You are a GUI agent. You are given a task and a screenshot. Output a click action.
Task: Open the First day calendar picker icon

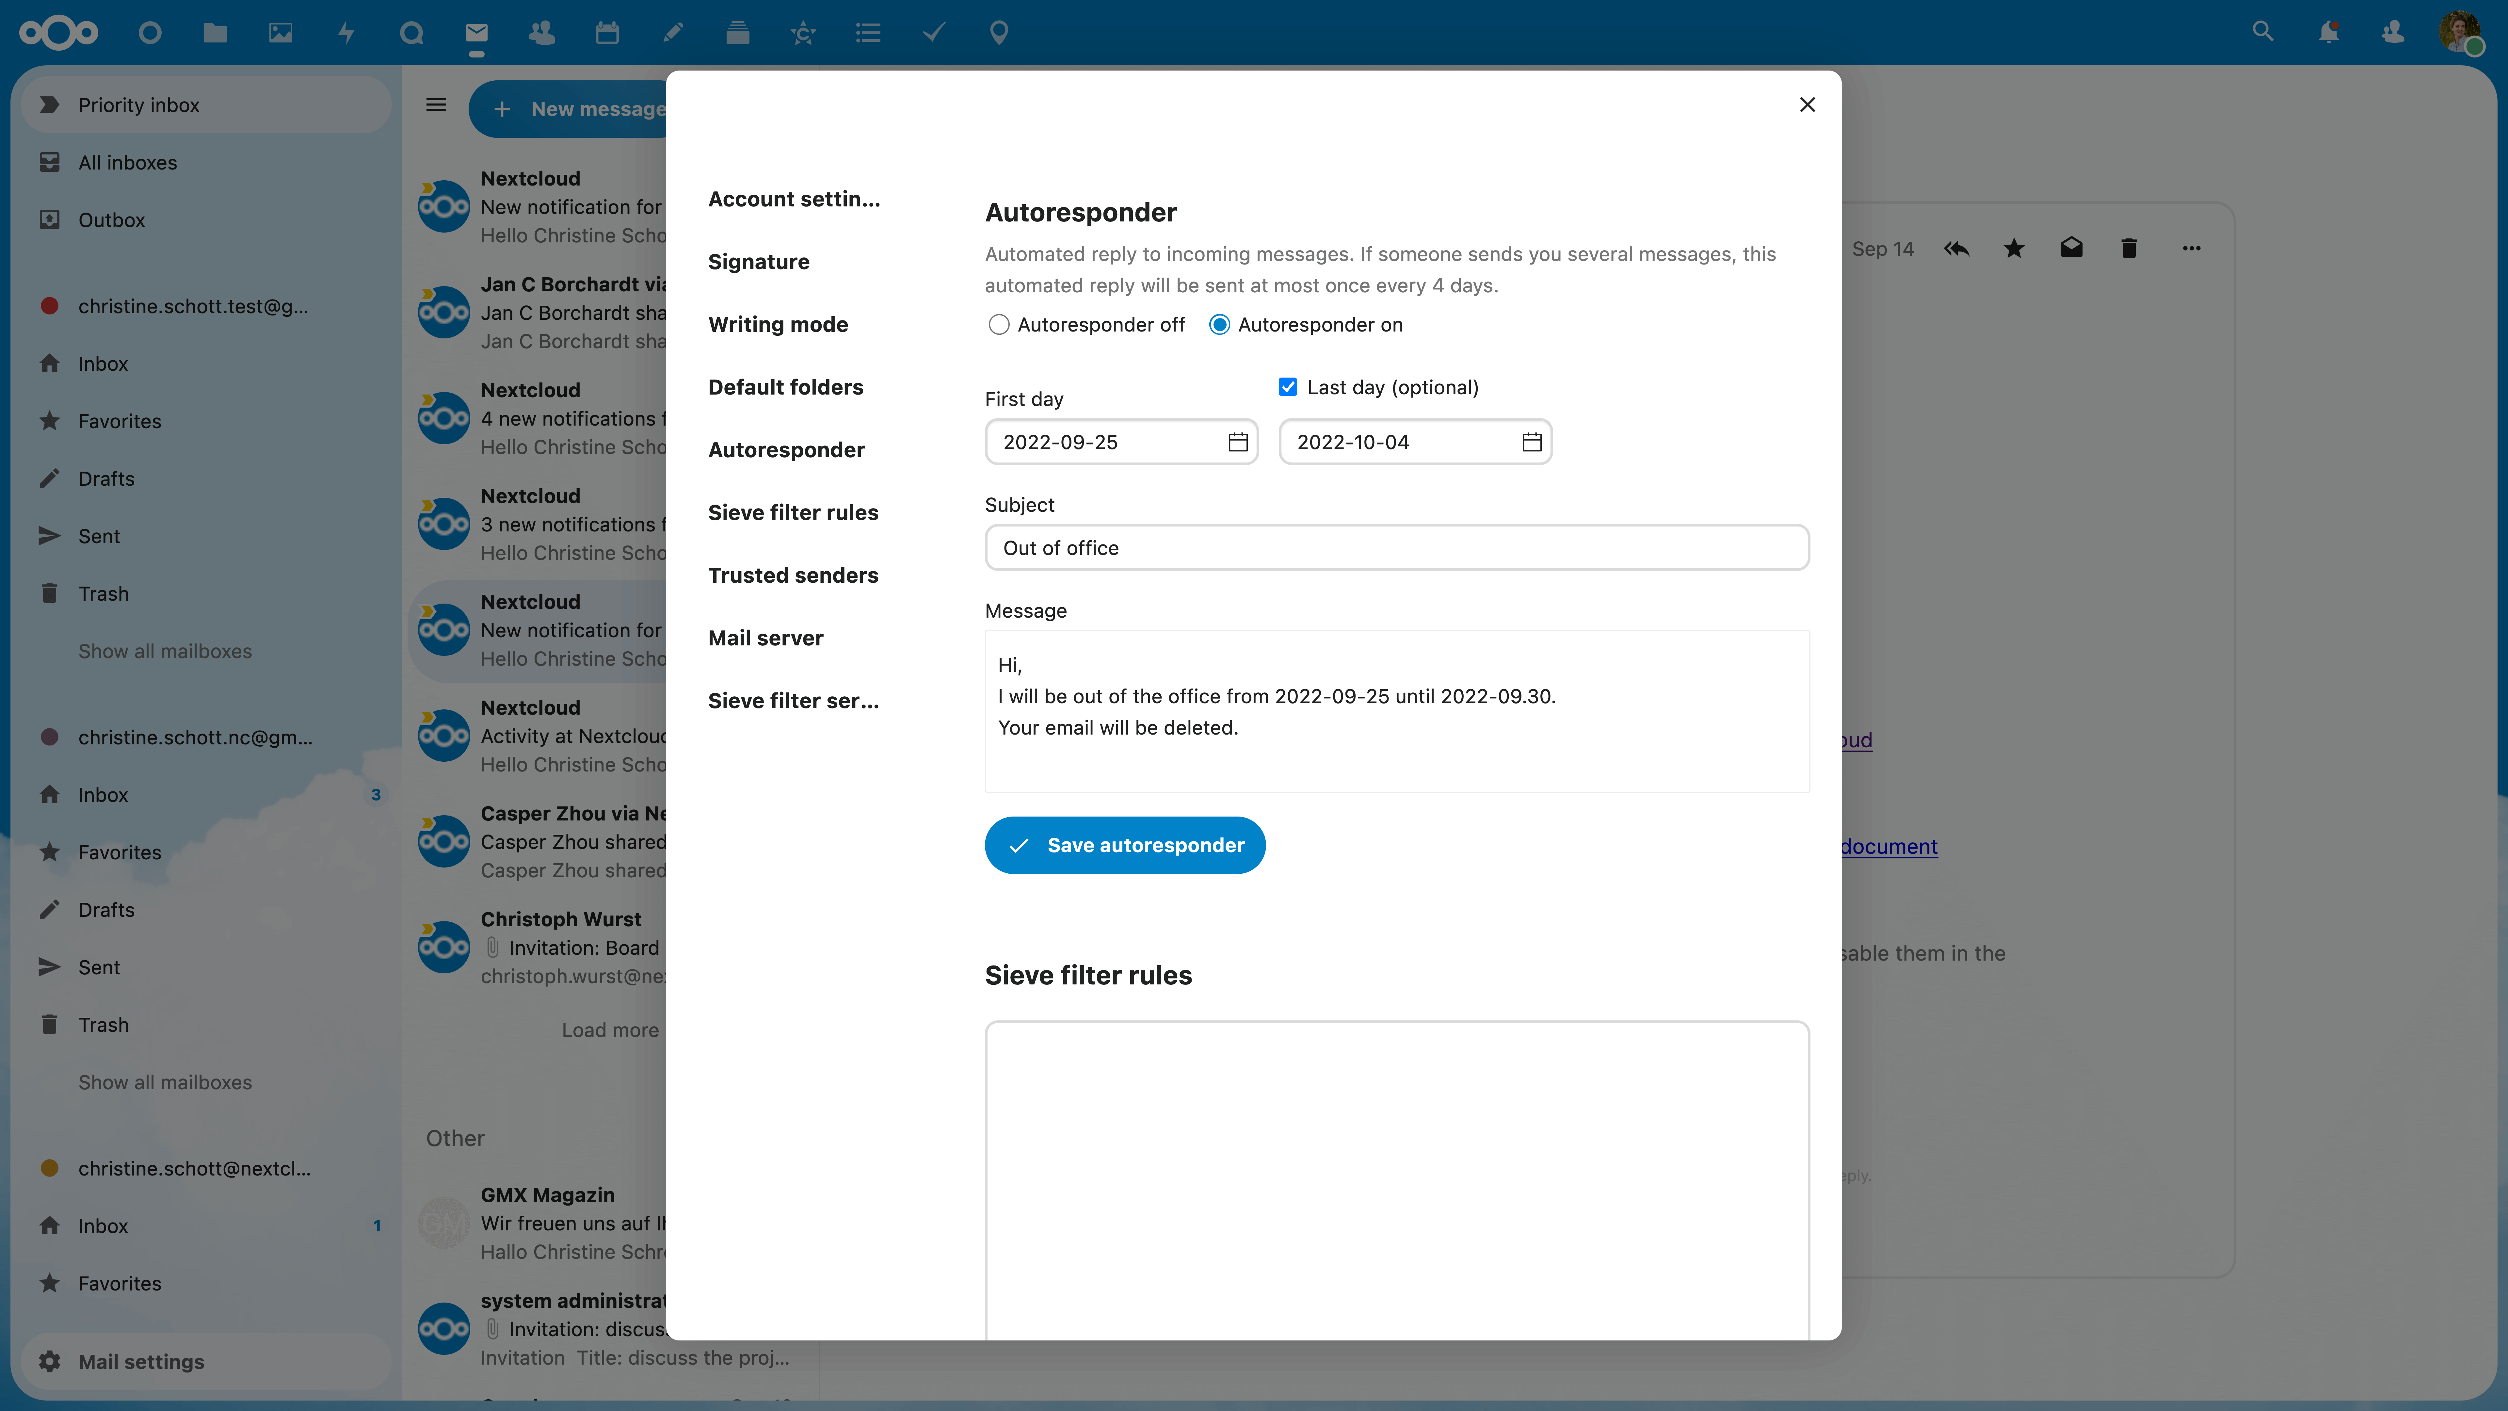1237,442
